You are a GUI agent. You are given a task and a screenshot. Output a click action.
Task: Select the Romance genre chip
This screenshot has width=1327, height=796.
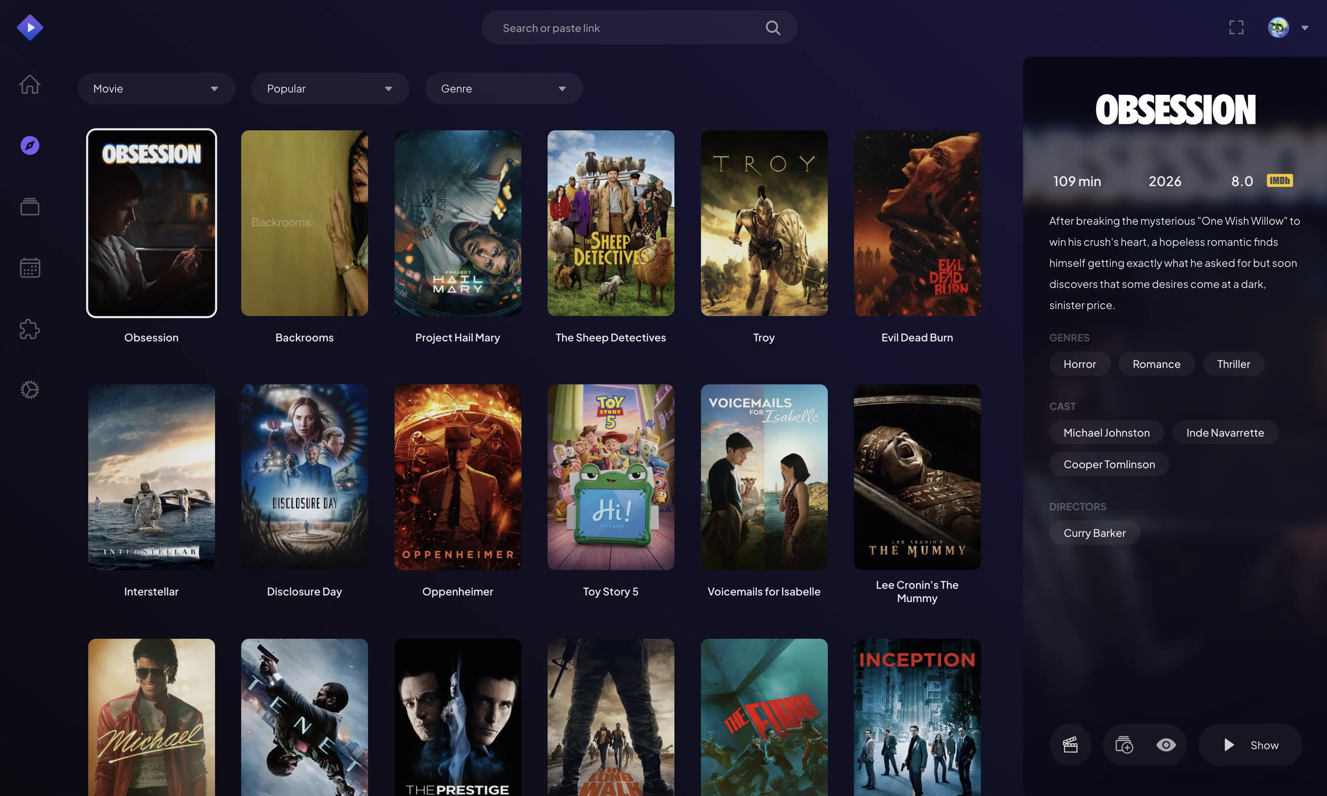[1156, 364]
